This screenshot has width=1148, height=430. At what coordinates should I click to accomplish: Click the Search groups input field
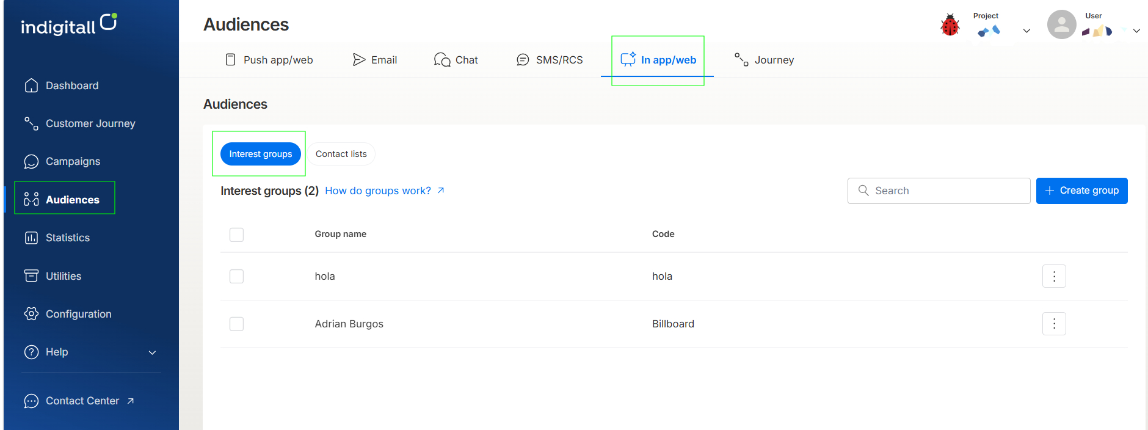click(939, 191)
